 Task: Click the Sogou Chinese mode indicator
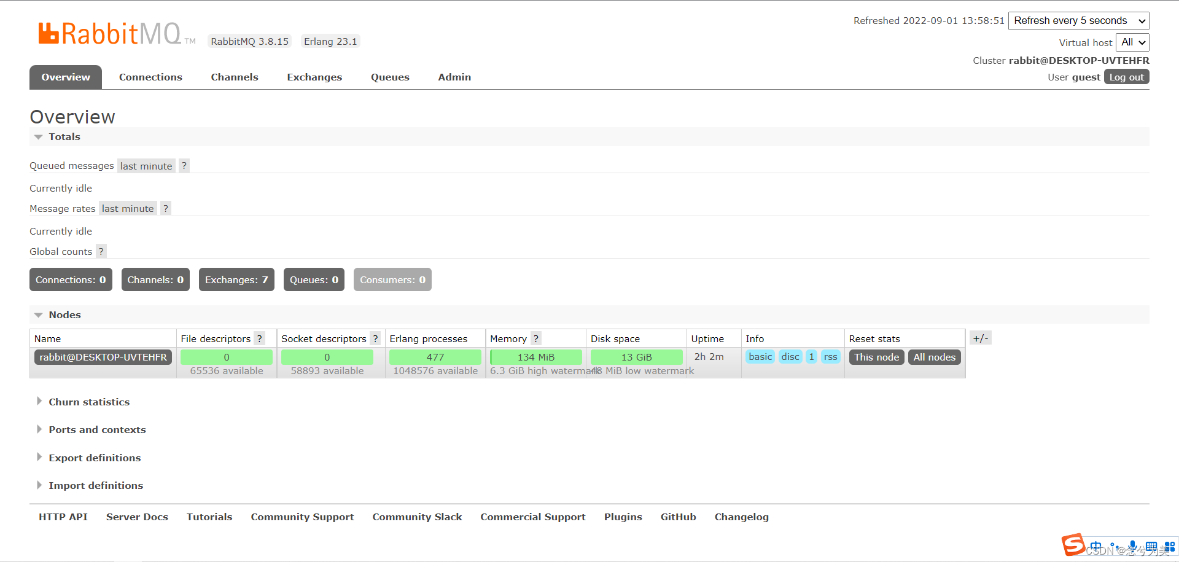pos(1095,546)
